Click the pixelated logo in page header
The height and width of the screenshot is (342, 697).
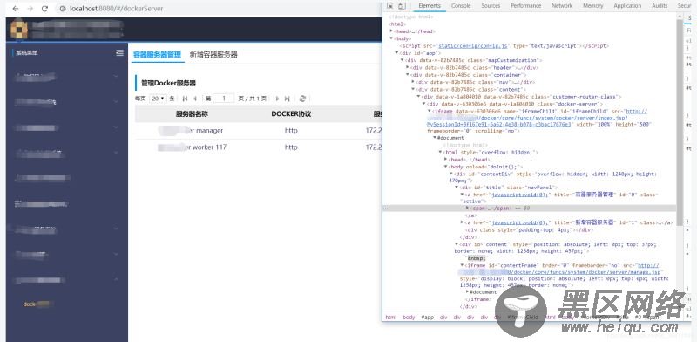[x=19, y=30]
